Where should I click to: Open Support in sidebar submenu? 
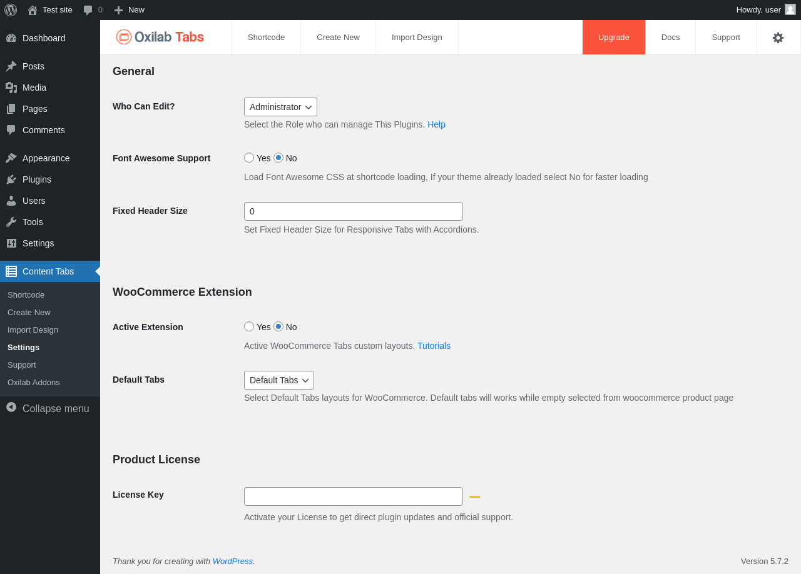tap(21, 365)
